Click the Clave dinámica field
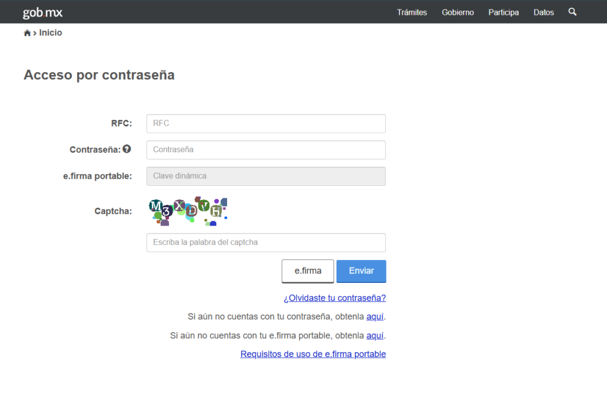The height and width of the screenshot is (399, 607). pos(266,176)
